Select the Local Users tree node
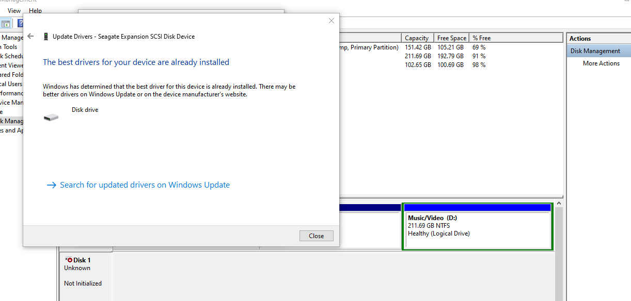Image resolution: width=631 pixels, height=301 pixels. click(x=11, y=84)
